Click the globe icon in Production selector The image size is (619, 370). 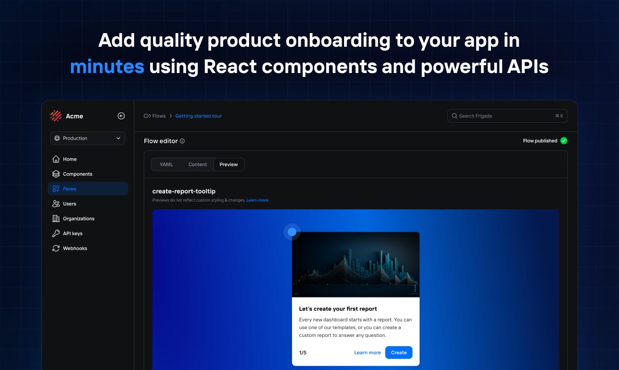click(x=58, y=138)
